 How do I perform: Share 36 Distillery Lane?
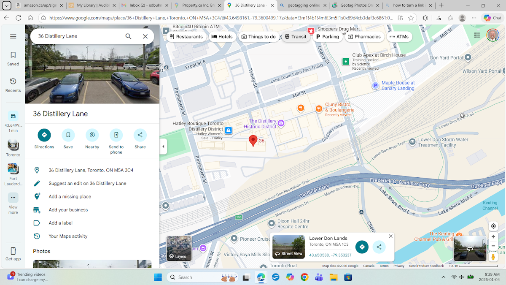pyautogui.click(x=140, y=139)
